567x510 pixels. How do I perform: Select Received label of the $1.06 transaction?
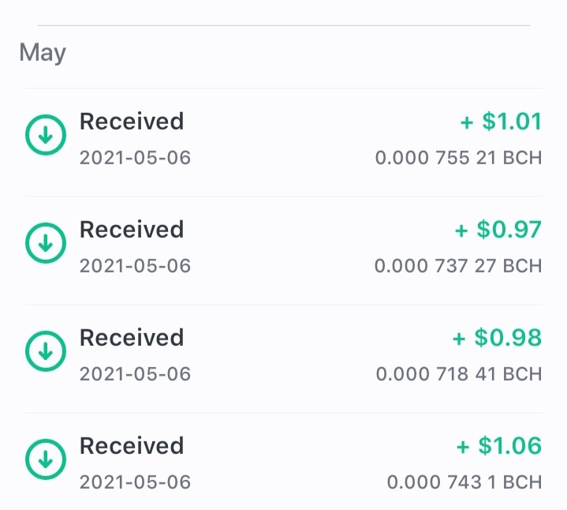tap(132, 445)
